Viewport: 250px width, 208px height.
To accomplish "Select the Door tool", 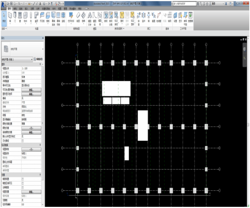I will [15, 16].
